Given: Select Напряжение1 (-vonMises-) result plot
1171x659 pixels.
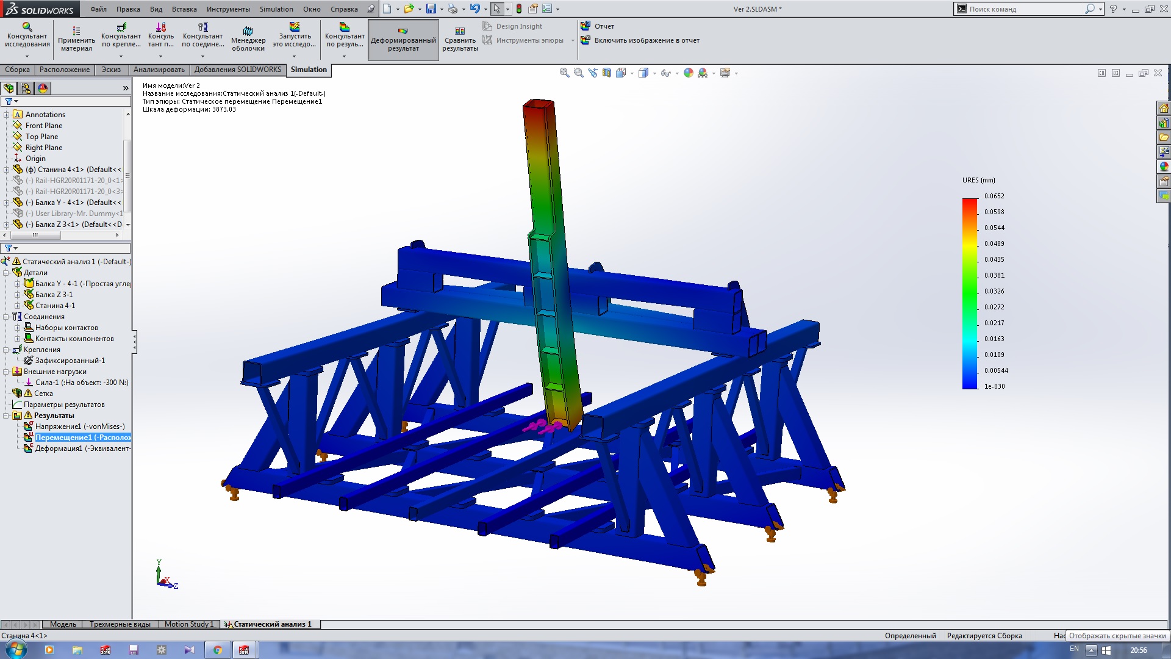Looking at the screenshot, I should point(79,427).
